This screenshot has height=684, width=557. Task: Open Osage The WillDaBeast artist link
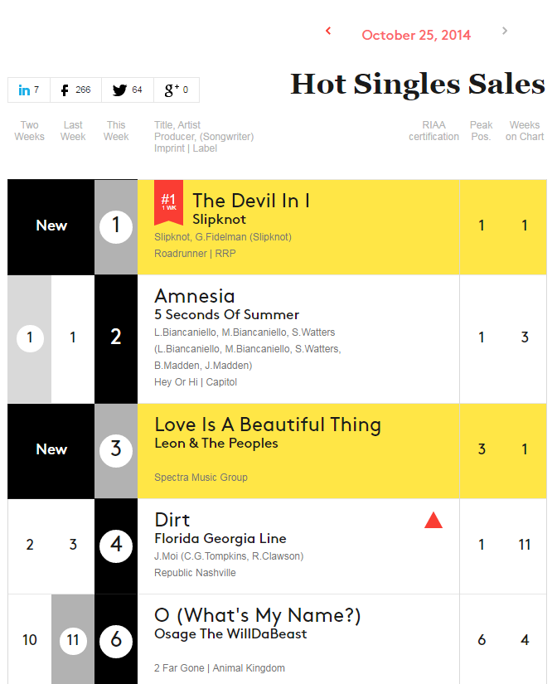[x=230, y=633]
